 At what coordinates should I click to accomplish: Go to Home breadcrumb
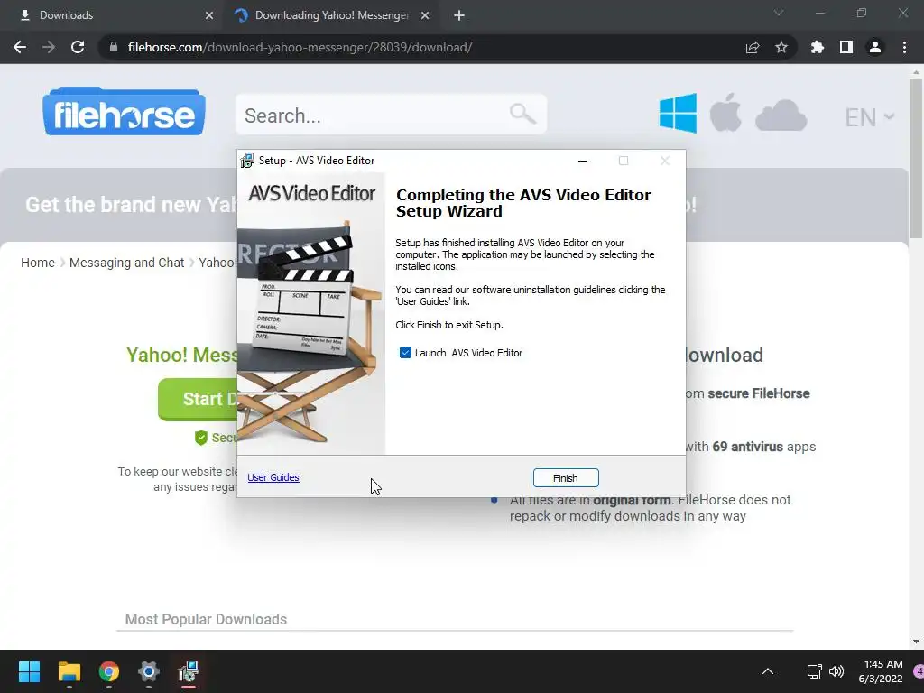click(x=38, y=263)
